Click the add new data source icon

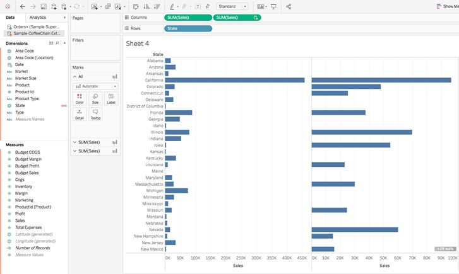[54, 6]
